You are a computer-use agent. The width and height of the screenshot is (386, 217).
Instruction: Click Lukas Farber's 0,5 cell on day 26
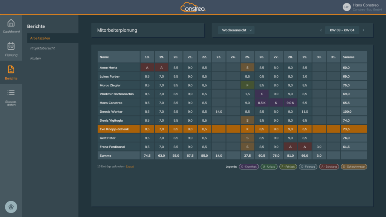point(262,76)
